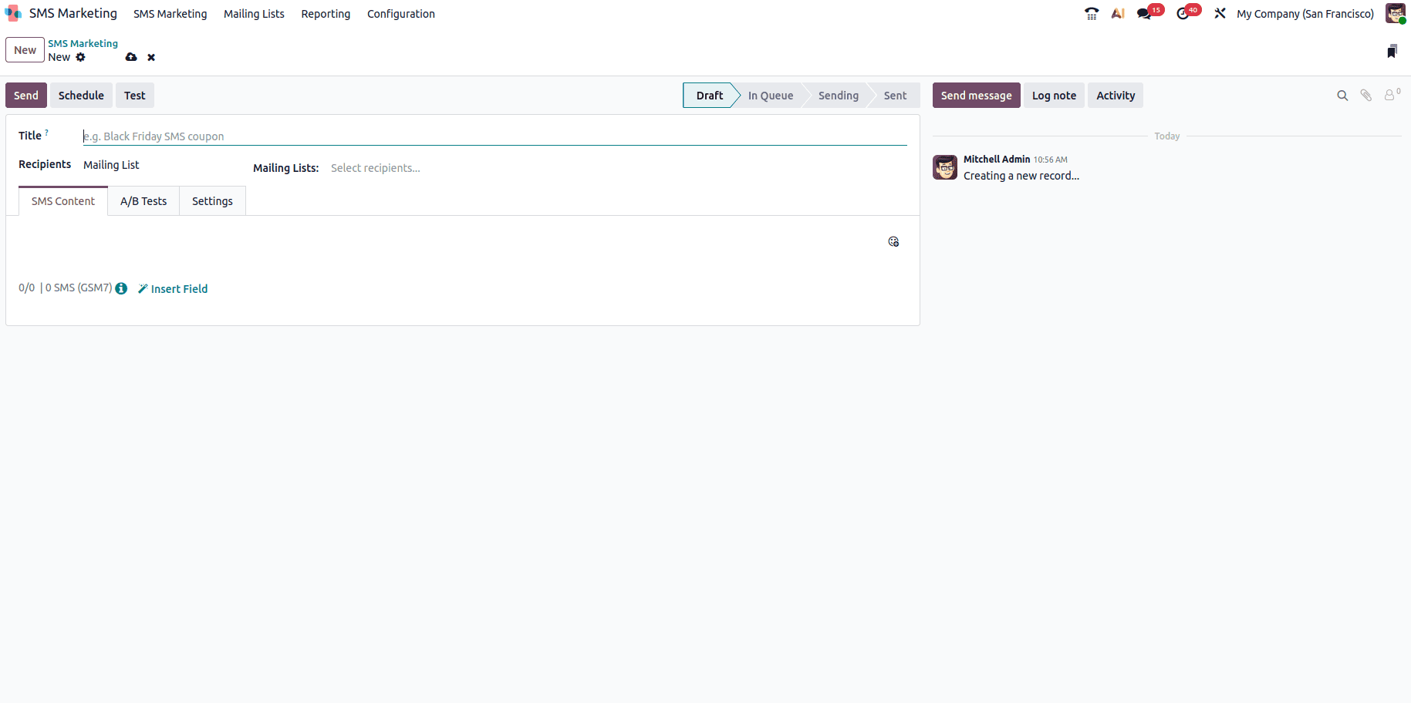Viewport: 1411px width, 703px height.
Task: Open the activities clock icon with badge 40
Action: [1183, 13]
